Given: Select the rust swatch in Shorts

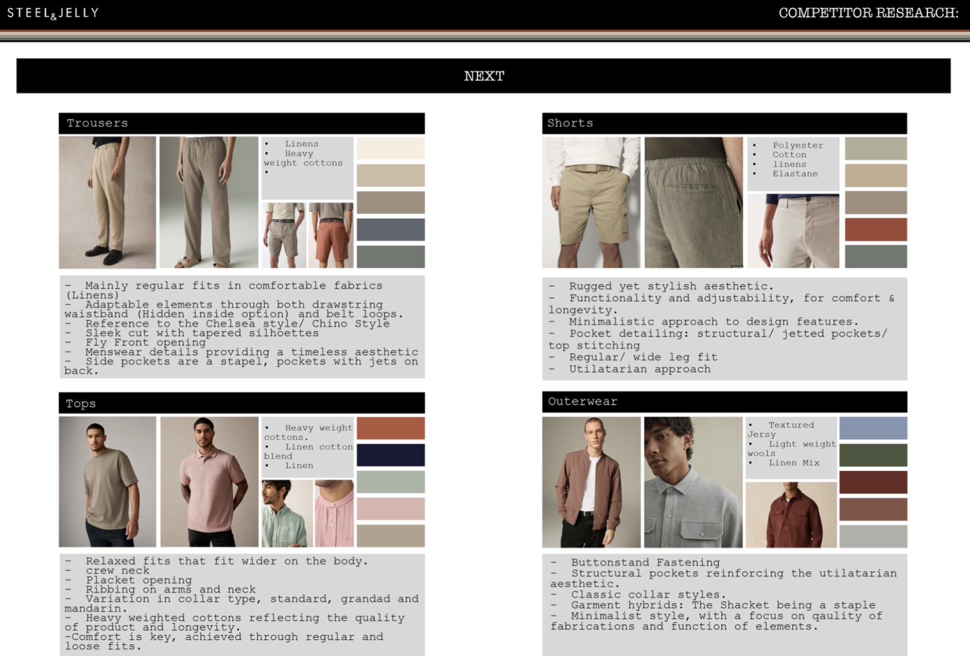Looking at the screenshot, I should (x=875, y=229).
